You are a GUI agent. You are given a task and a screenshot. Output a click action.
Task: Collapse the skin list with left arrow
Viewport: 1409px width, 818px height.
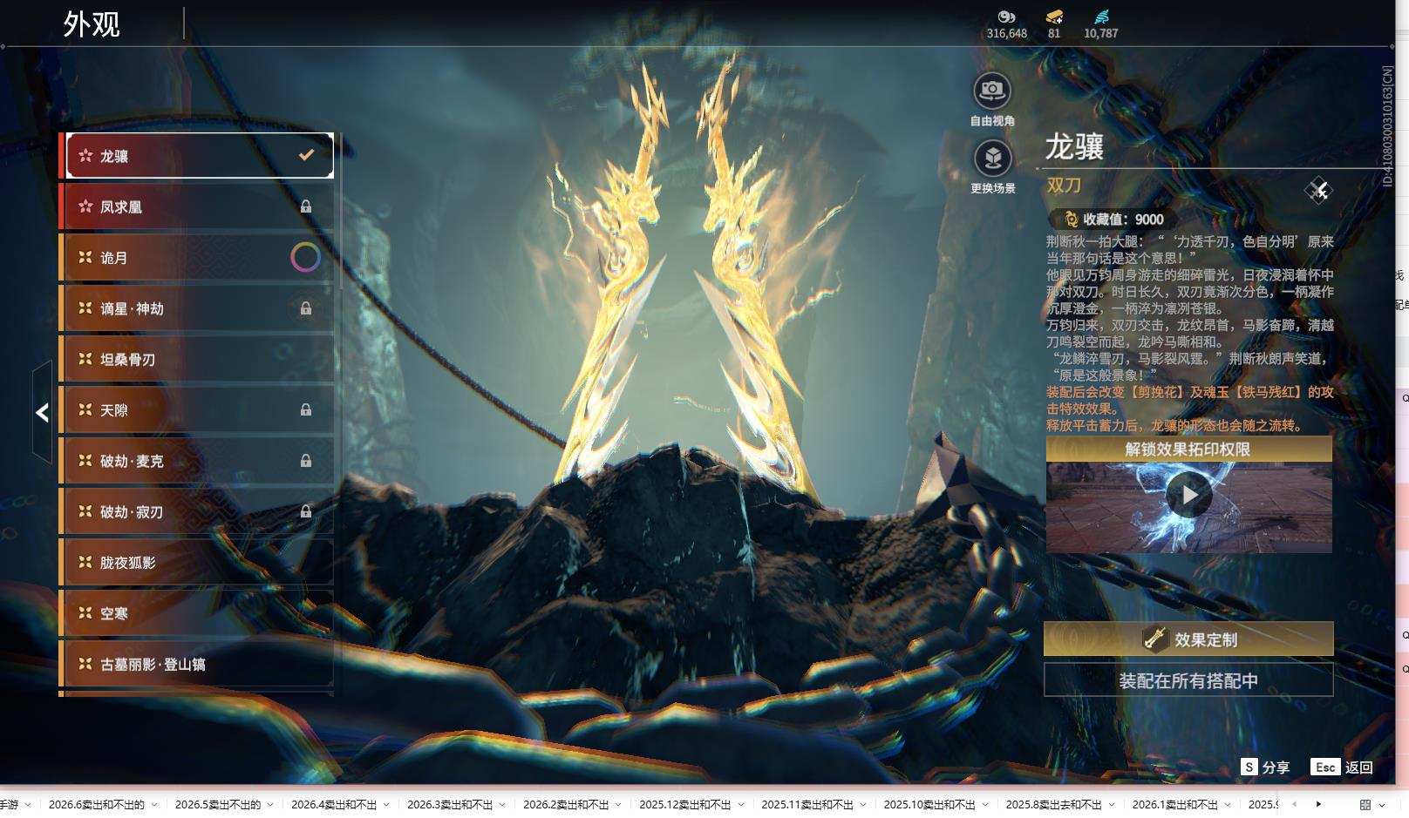coord(42,412)
